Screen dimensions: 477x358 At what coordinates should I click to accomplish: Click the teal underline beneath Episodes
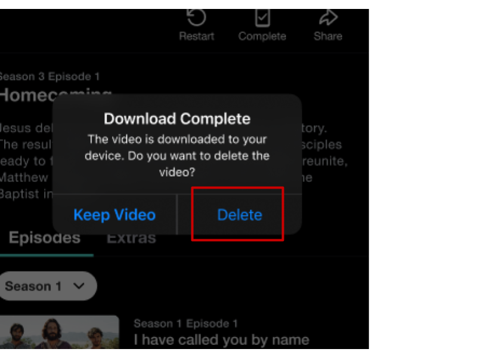(x=47, y=255)
